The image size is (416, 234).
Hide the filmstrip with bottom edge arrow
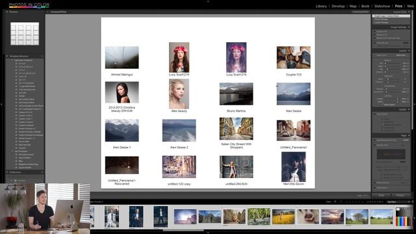(208, 233)
